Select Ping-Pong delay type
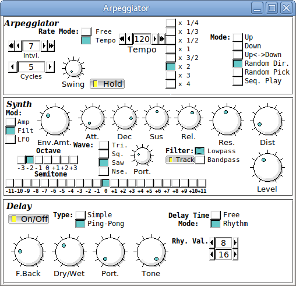This screenshot has width=296, height=286. (x=80, y=224)
